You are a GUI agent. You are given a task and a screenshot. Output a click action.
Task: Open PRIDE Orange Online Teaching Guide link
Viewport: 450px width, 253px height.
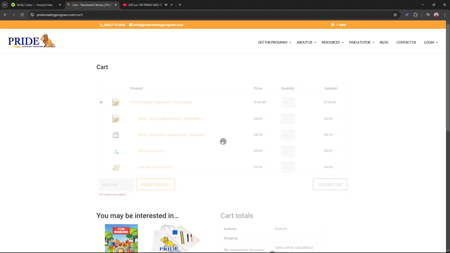coord(171,135)
